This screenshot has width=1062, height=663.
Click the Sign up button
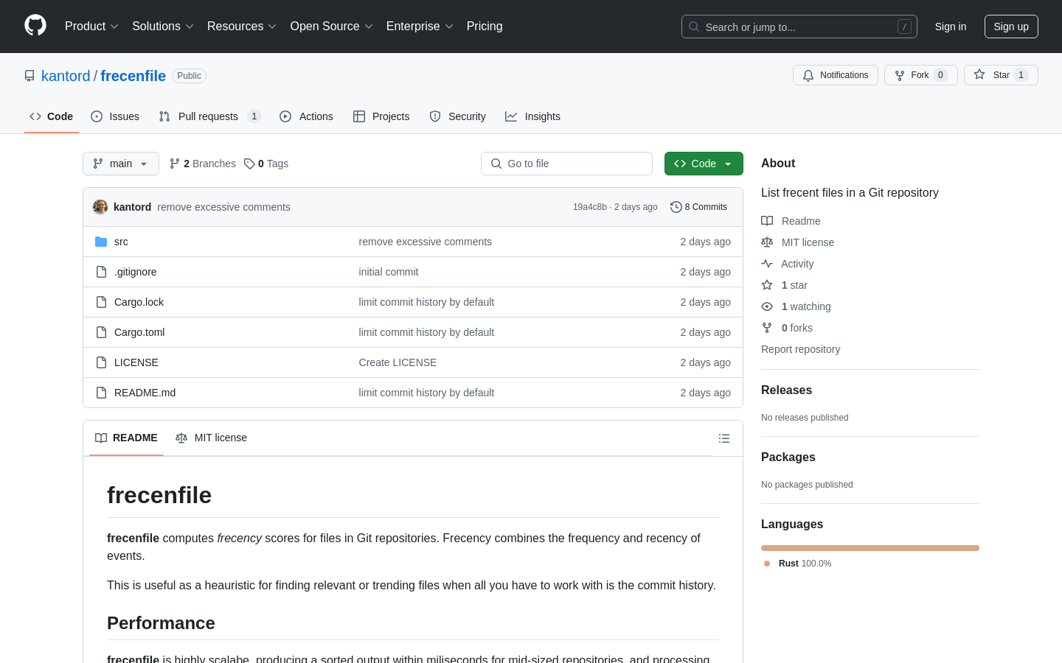point(1011,27)
